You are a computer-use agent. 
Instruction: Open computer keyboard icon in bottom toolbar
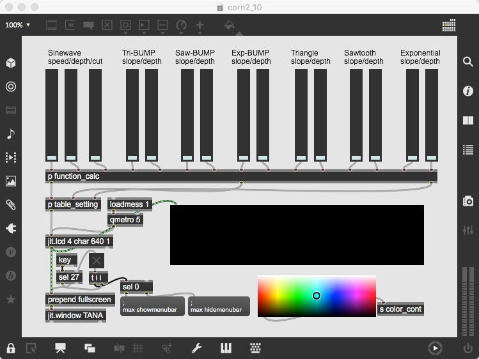pyautogui.click(x=255, y=348)
